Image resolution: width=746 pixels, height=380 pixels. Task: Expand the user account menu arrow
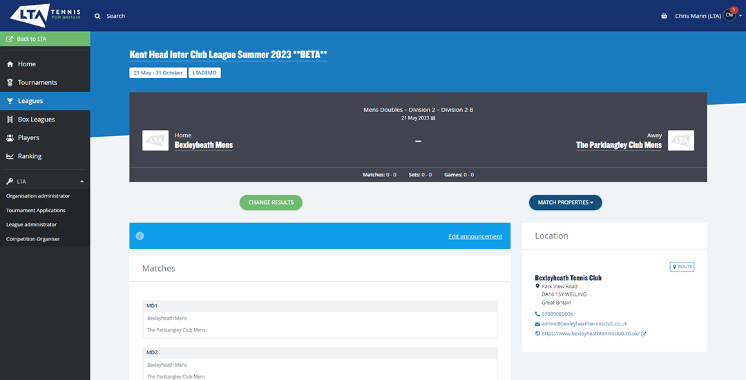pos(740,16)
